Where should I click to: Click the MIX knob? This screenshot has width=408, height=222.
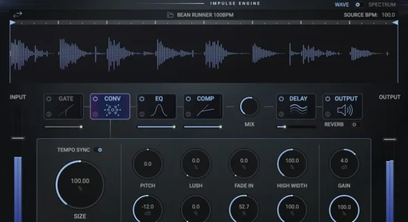click(249, 106)
